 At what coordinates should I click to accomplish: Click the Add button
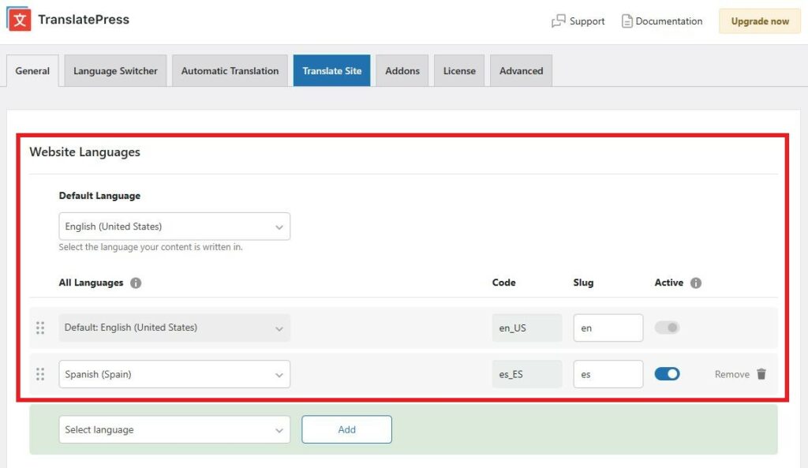point(346,429)
